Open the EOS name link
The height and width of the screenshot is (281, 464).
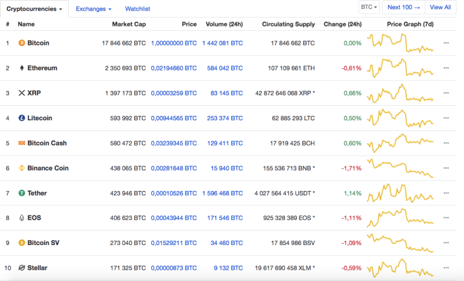(34, 218)
